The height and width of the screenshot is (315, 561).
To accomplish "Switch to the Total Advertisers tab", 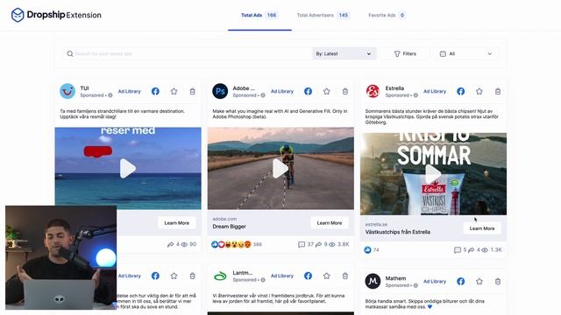I will point(323,15).
